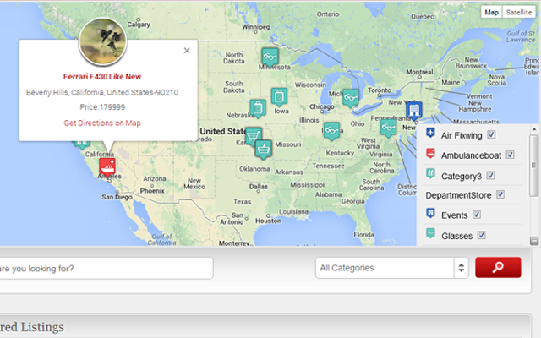The height and width of the screenshot is (338, 541).
Task: Click the magnifier icon on red search button
Action: point(498,267)
